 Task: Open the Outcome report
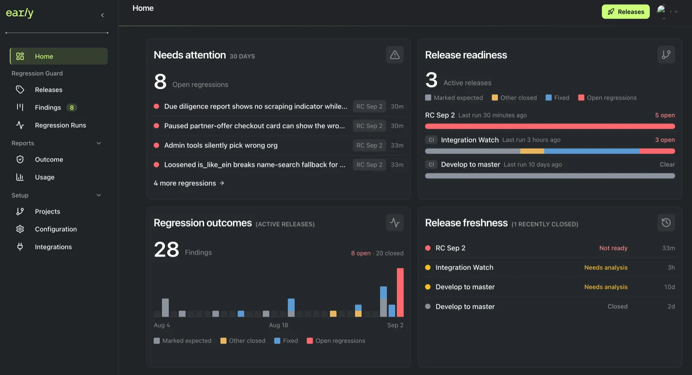(59, 159)
